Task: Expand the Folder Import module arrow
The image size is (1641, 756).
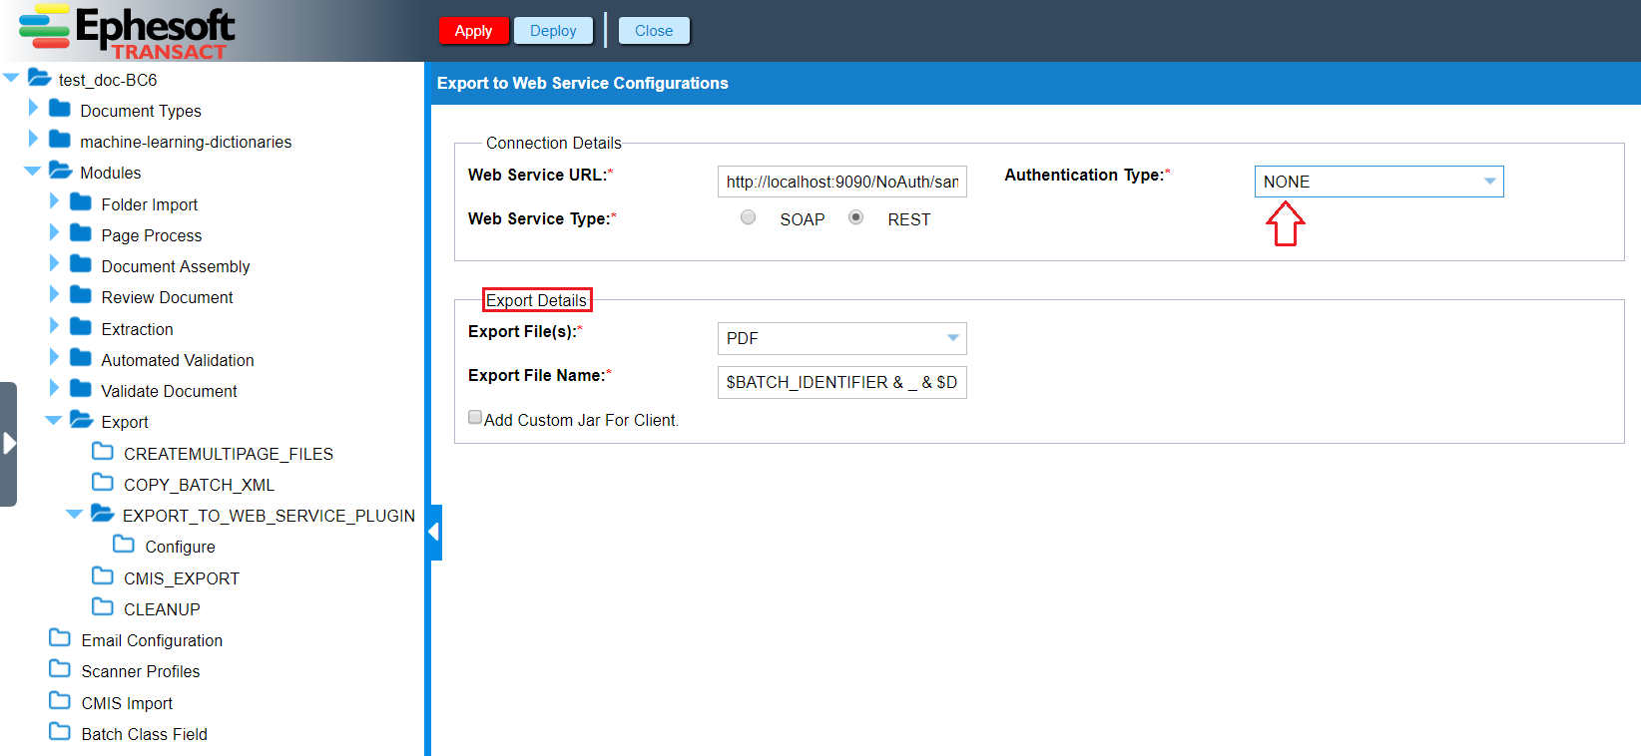Action: (54, 202)
